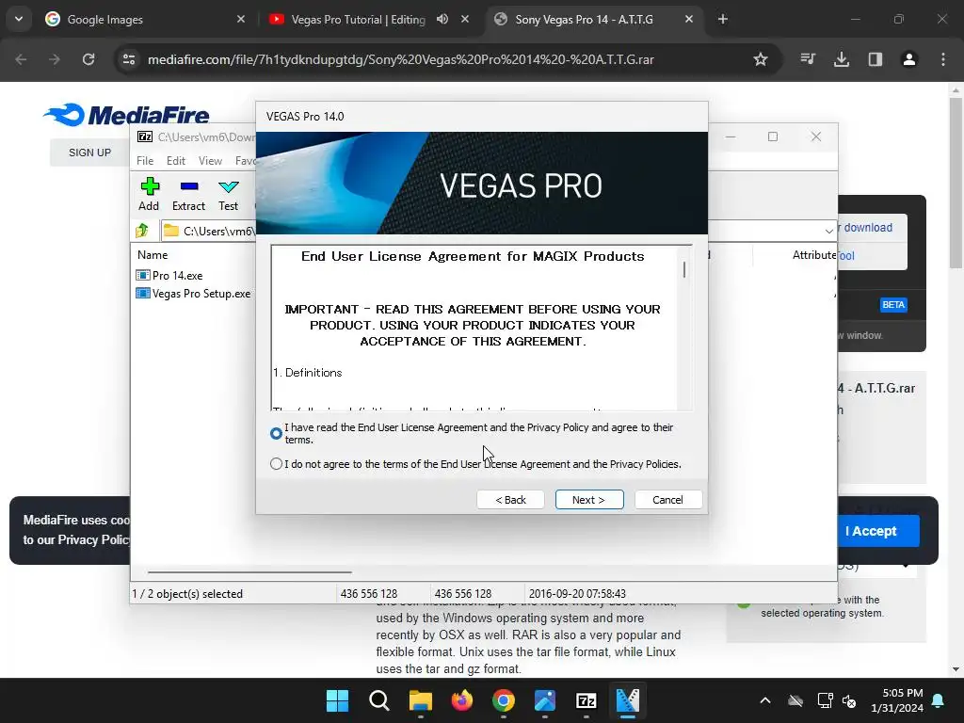The width and height of the screenshot is (964, 723).
Task: Open the notification bell in taskbar
Action: [x=939, y=700]
